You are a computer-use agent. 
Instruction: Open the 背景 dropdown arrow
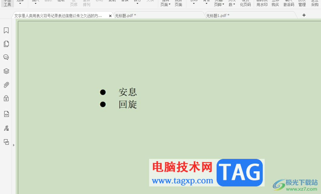coord(206,3)
